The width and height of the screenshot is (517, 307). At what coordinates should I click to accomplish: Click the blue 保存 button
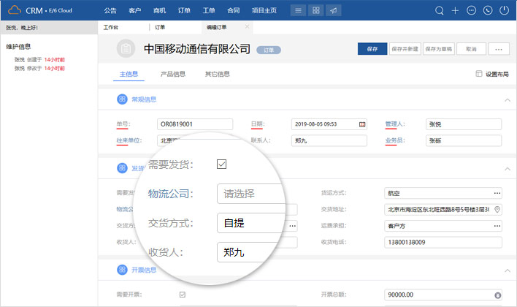click(372, 49)
